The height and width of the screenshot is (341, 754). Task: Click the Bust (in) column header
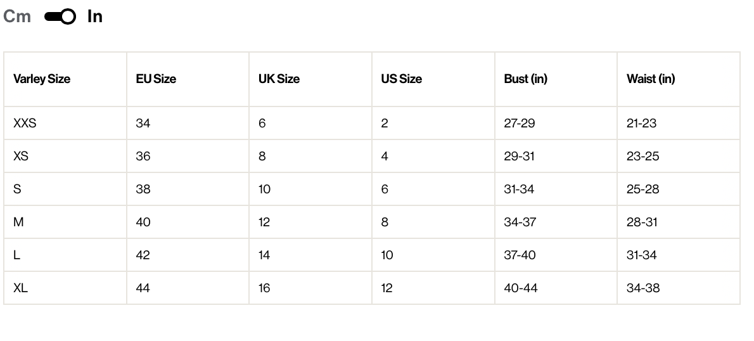tap(525, 79)
